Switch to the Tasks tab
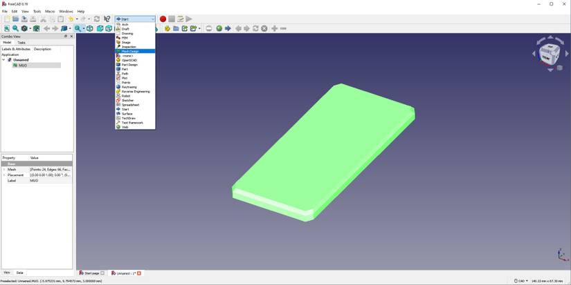This screenshot has width=571, height=285. pos(21,43)
